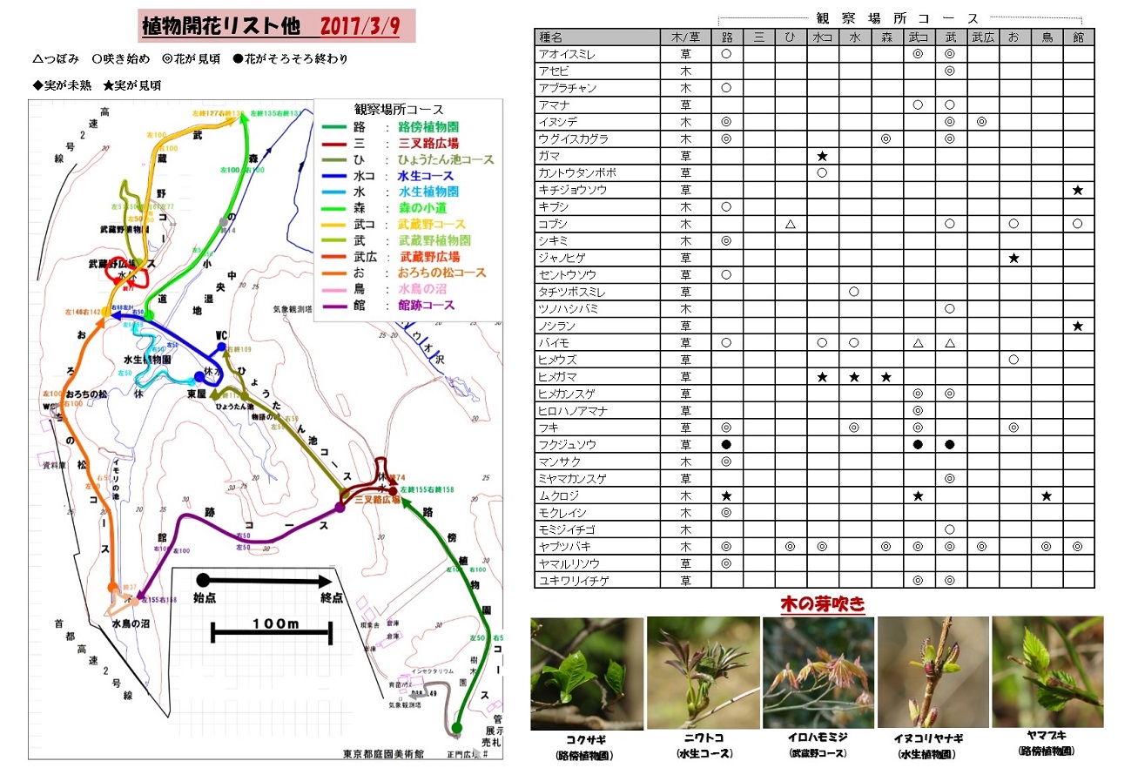Click the dark red 三 legend line
Screen dimensions: 1138x768
tap(335, 144)
